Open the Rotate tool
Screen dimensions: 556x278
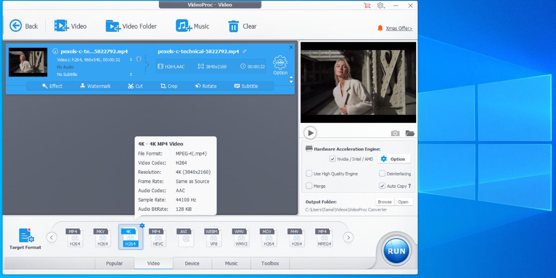point(206,86)
